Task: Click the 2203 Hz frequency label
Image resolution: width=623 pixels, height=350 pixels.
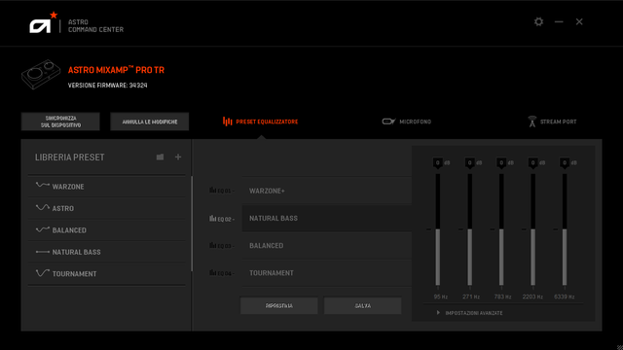Action: click(532, 297)
